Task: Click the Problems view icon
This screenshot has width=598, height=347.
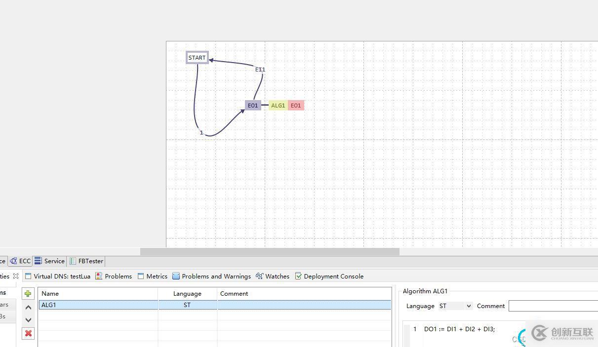Action: point(99,277)
